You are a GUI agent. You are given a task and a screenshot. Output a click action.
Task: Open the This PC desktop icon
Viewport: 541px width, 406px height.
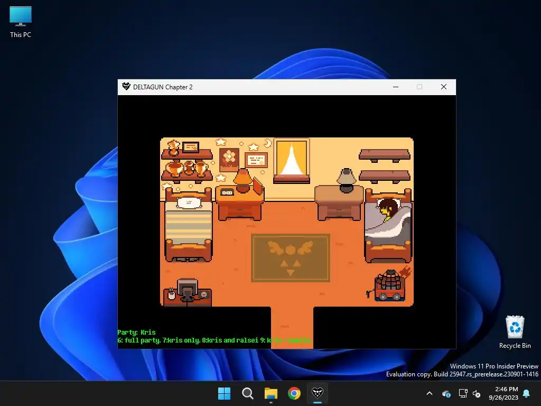(x=21, y=22)
